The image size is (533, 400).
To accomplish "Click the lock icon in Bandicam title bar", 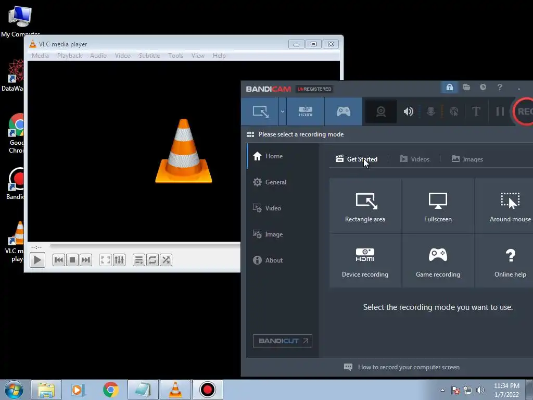I will pyautogui.click(x=449, y=87).
